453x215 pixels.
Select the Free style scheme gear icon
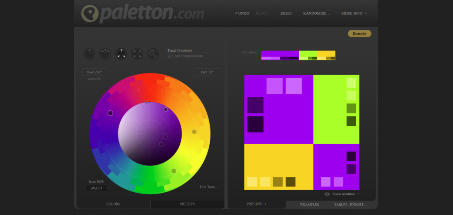click(153, 54)
